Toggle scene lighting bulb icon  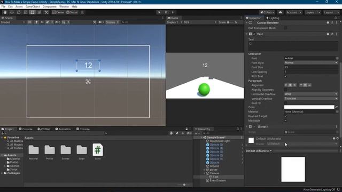(36, 22)
